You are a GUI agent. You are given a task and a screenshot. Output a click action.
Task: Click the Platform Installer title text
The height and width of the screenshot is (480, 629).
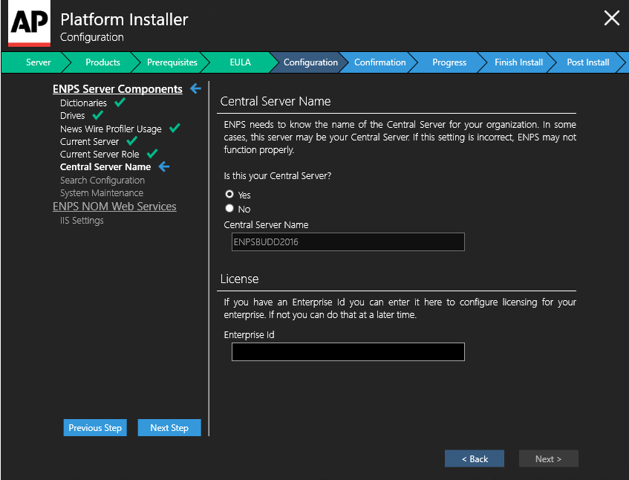point(124,19)
